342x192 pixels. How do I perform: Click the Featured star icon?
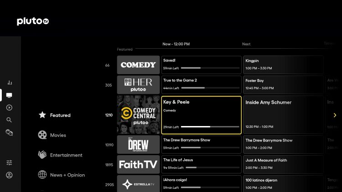[42, 115]
